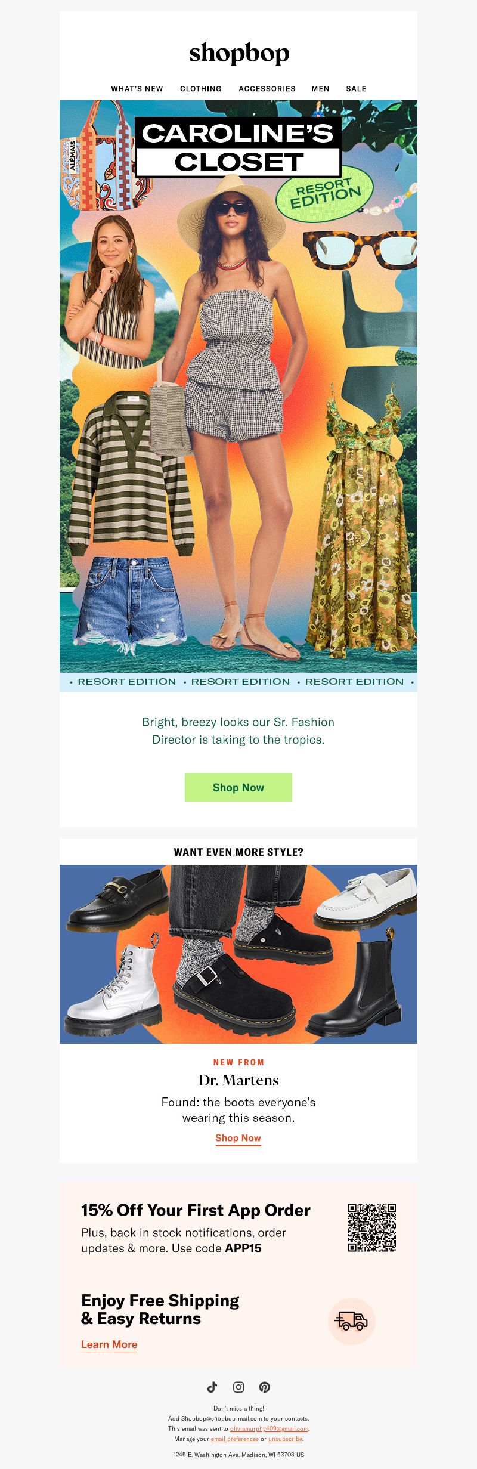
Task: Click the green Shop Now button
Action: coord(238,787)
